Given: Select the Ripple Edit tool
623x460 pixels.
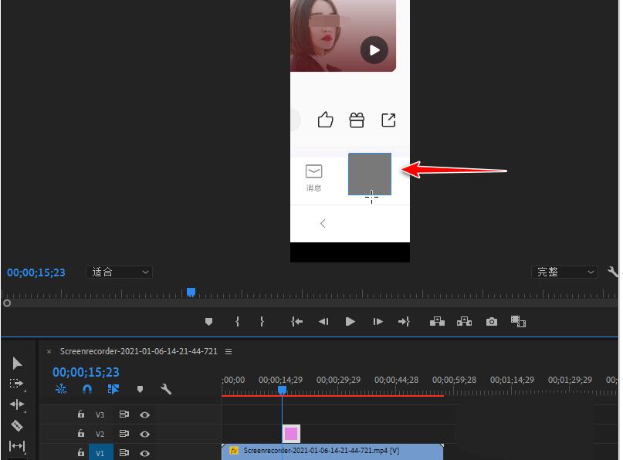Looking at the screenshot, I should [18, 404].
